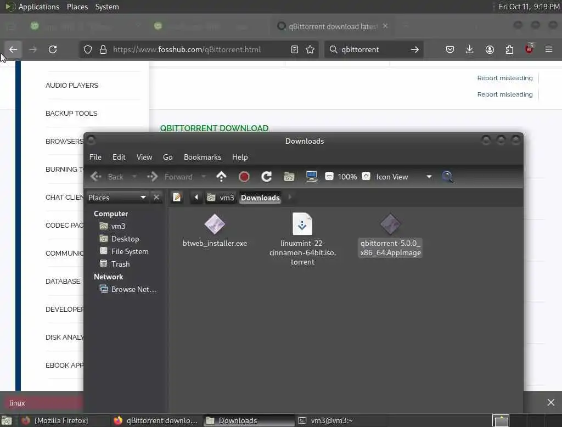Screen dimensions: 562x427
Task: Go up to parent folder in file manager
Action: point(222,176)
